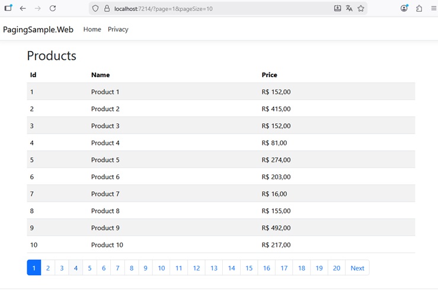Reload the current page
The image size is (438, 299).
(x=53, y=8)
